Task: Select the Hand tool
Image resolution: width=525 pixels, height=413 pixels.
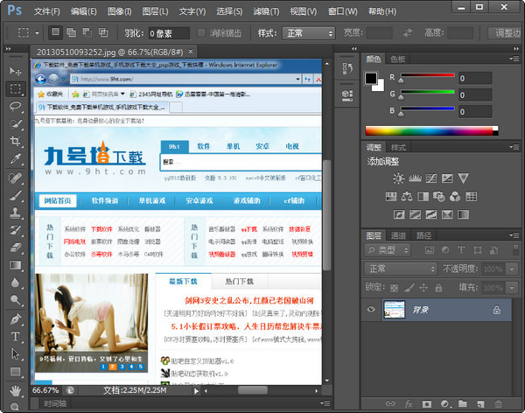Action: click(15, 390)
